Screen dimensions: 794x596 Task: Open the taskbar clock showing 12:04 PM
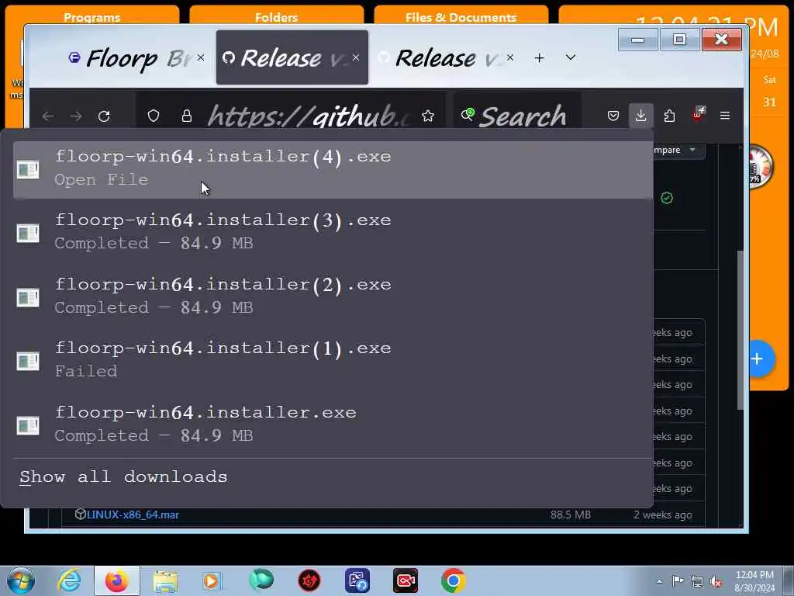coord(754,580)
